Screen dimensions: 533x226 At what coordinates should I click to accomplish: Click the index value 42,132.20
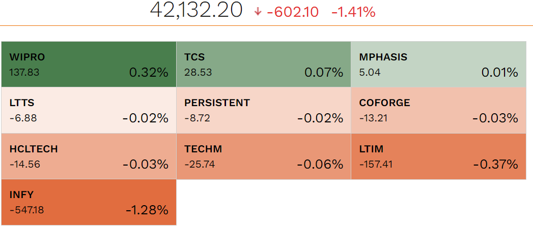click(x=196, y=11)
